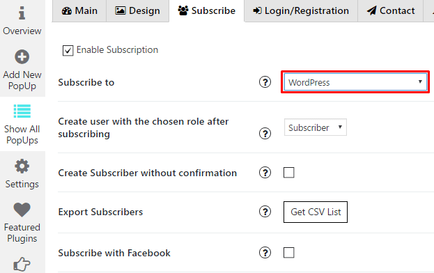
Task: Click the Add New PopUp plus icon
Action: [22, 57]
